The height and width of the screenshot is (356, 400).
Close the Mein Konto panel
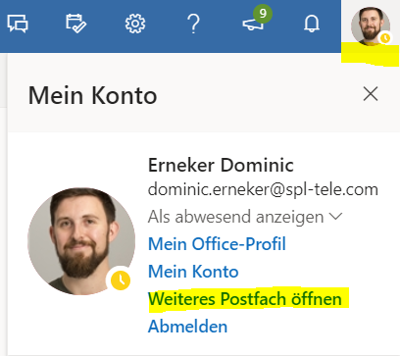(x=371, y=94)
